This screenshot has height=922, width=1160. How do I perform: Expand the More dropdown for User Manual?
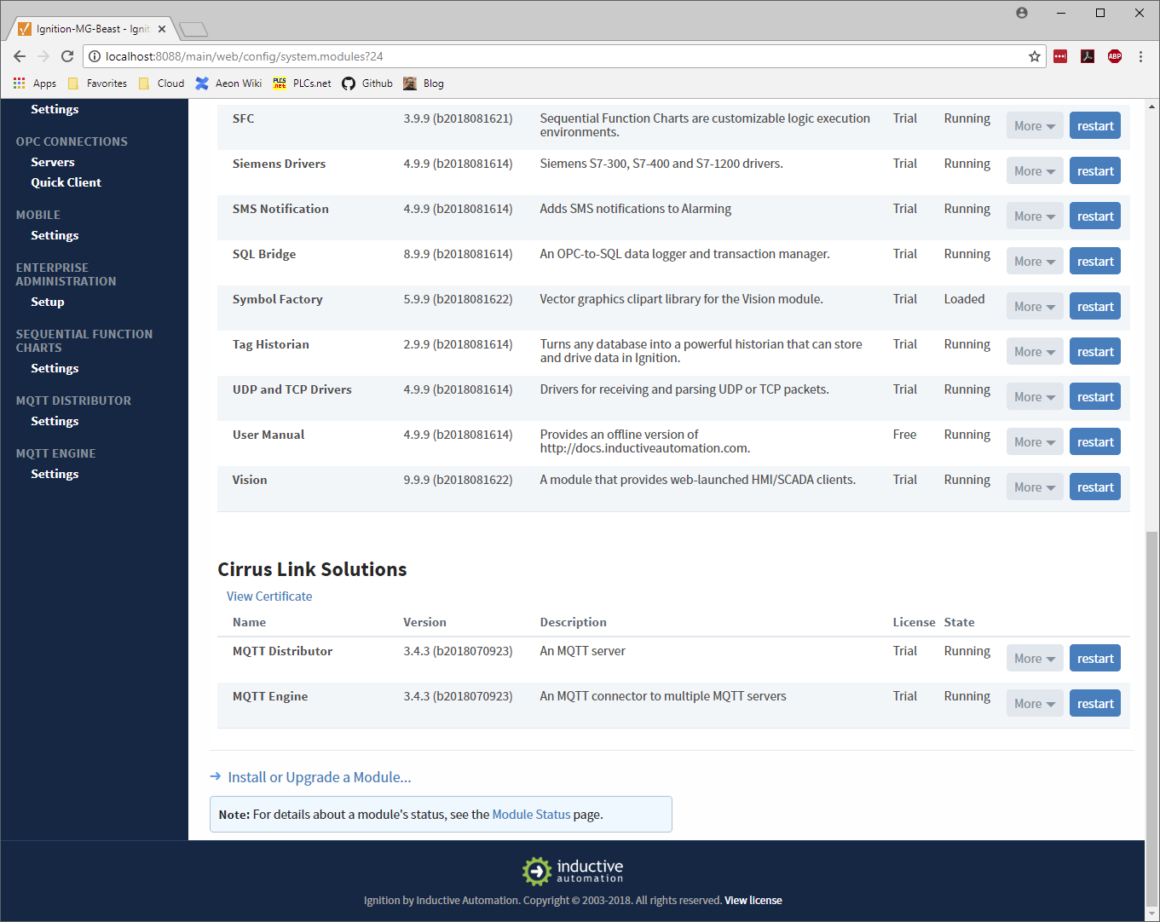tap(1035, 442)
